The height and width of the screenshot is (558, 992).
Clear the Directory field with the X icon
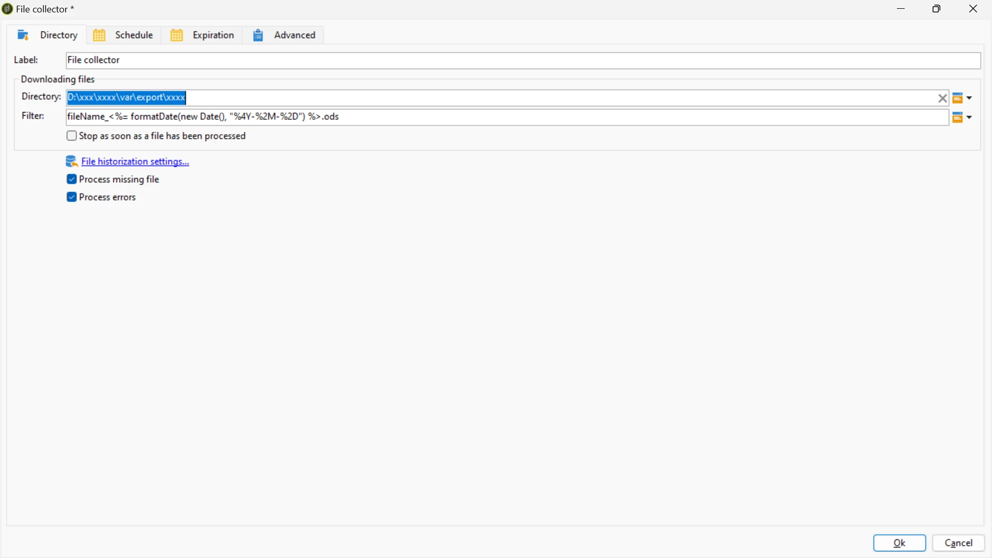pyautogui.click(x=942, y=98)
